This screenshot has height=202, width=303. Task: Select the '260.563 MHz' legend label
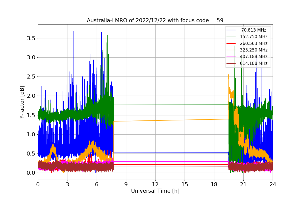coord(254,43)
